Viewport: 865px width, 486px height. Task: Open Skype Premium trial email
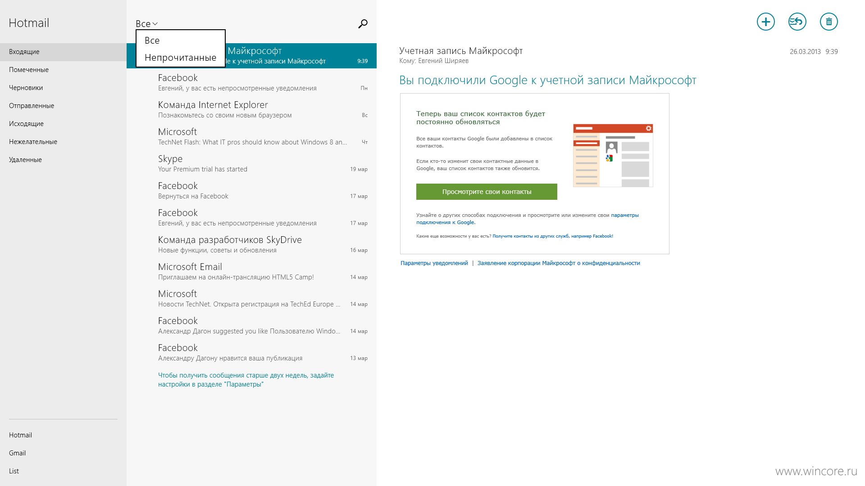tap(251, 163)
